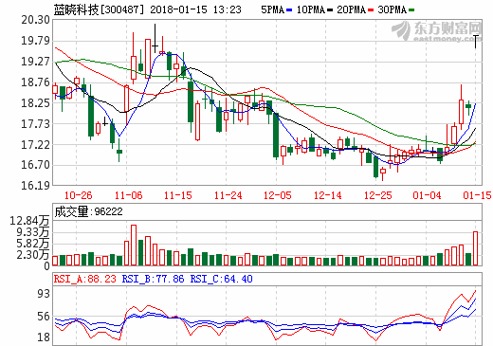
Task: Click the red 20PMA color swatch
Action: (371, 10)
